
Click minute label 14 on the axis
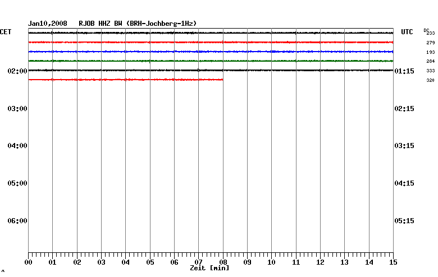(x=369, y=262)
